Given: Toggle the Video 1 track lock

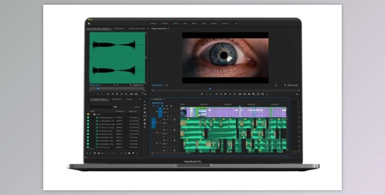Looking at the screenshot, I should pyautogui.click(x=157, y=112).
